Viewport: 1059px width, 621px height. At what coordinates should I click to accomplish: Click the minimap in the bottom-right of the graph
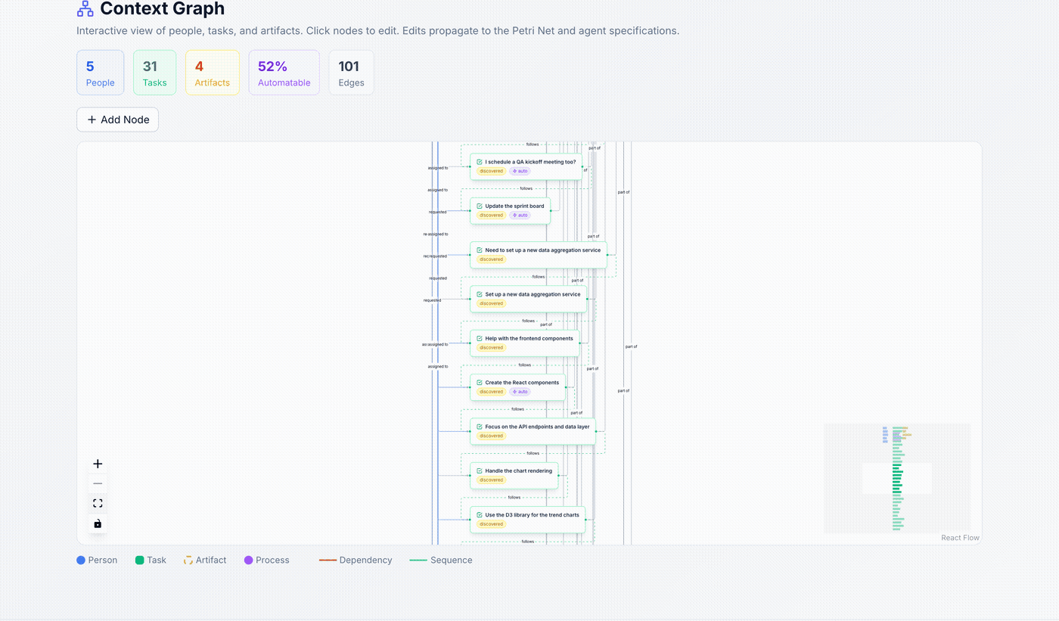(897, 478)
